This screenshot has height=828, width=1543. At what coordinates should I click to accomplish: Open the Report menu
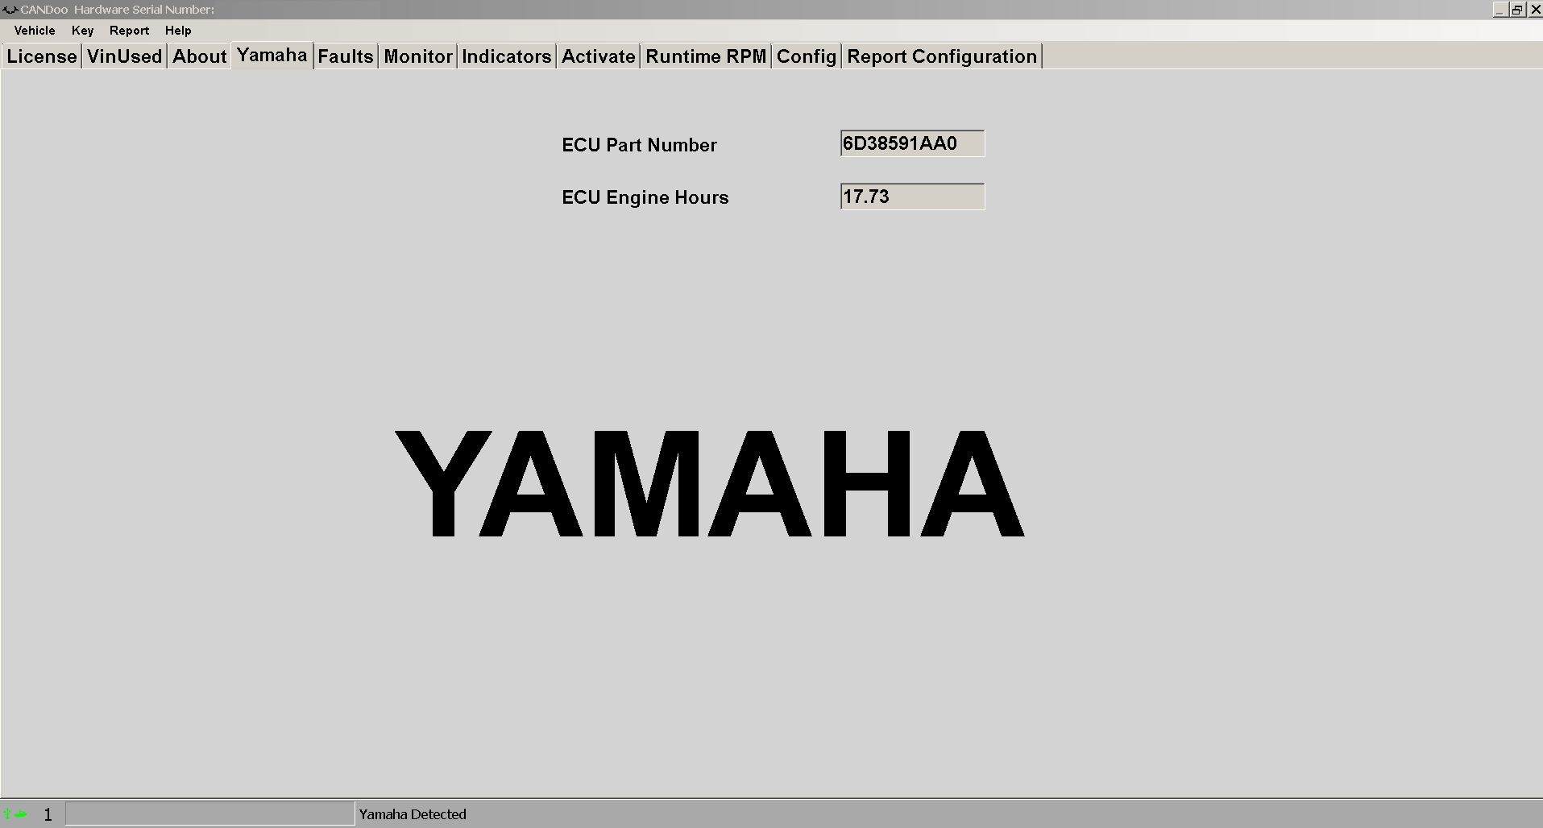tap(129, 31)
